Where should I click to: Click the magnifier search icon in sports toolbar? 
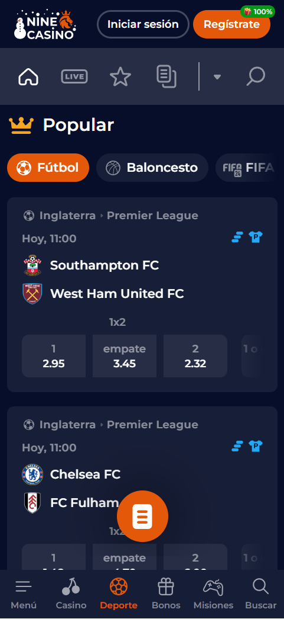pyautogui.click(x=256, y=76)
